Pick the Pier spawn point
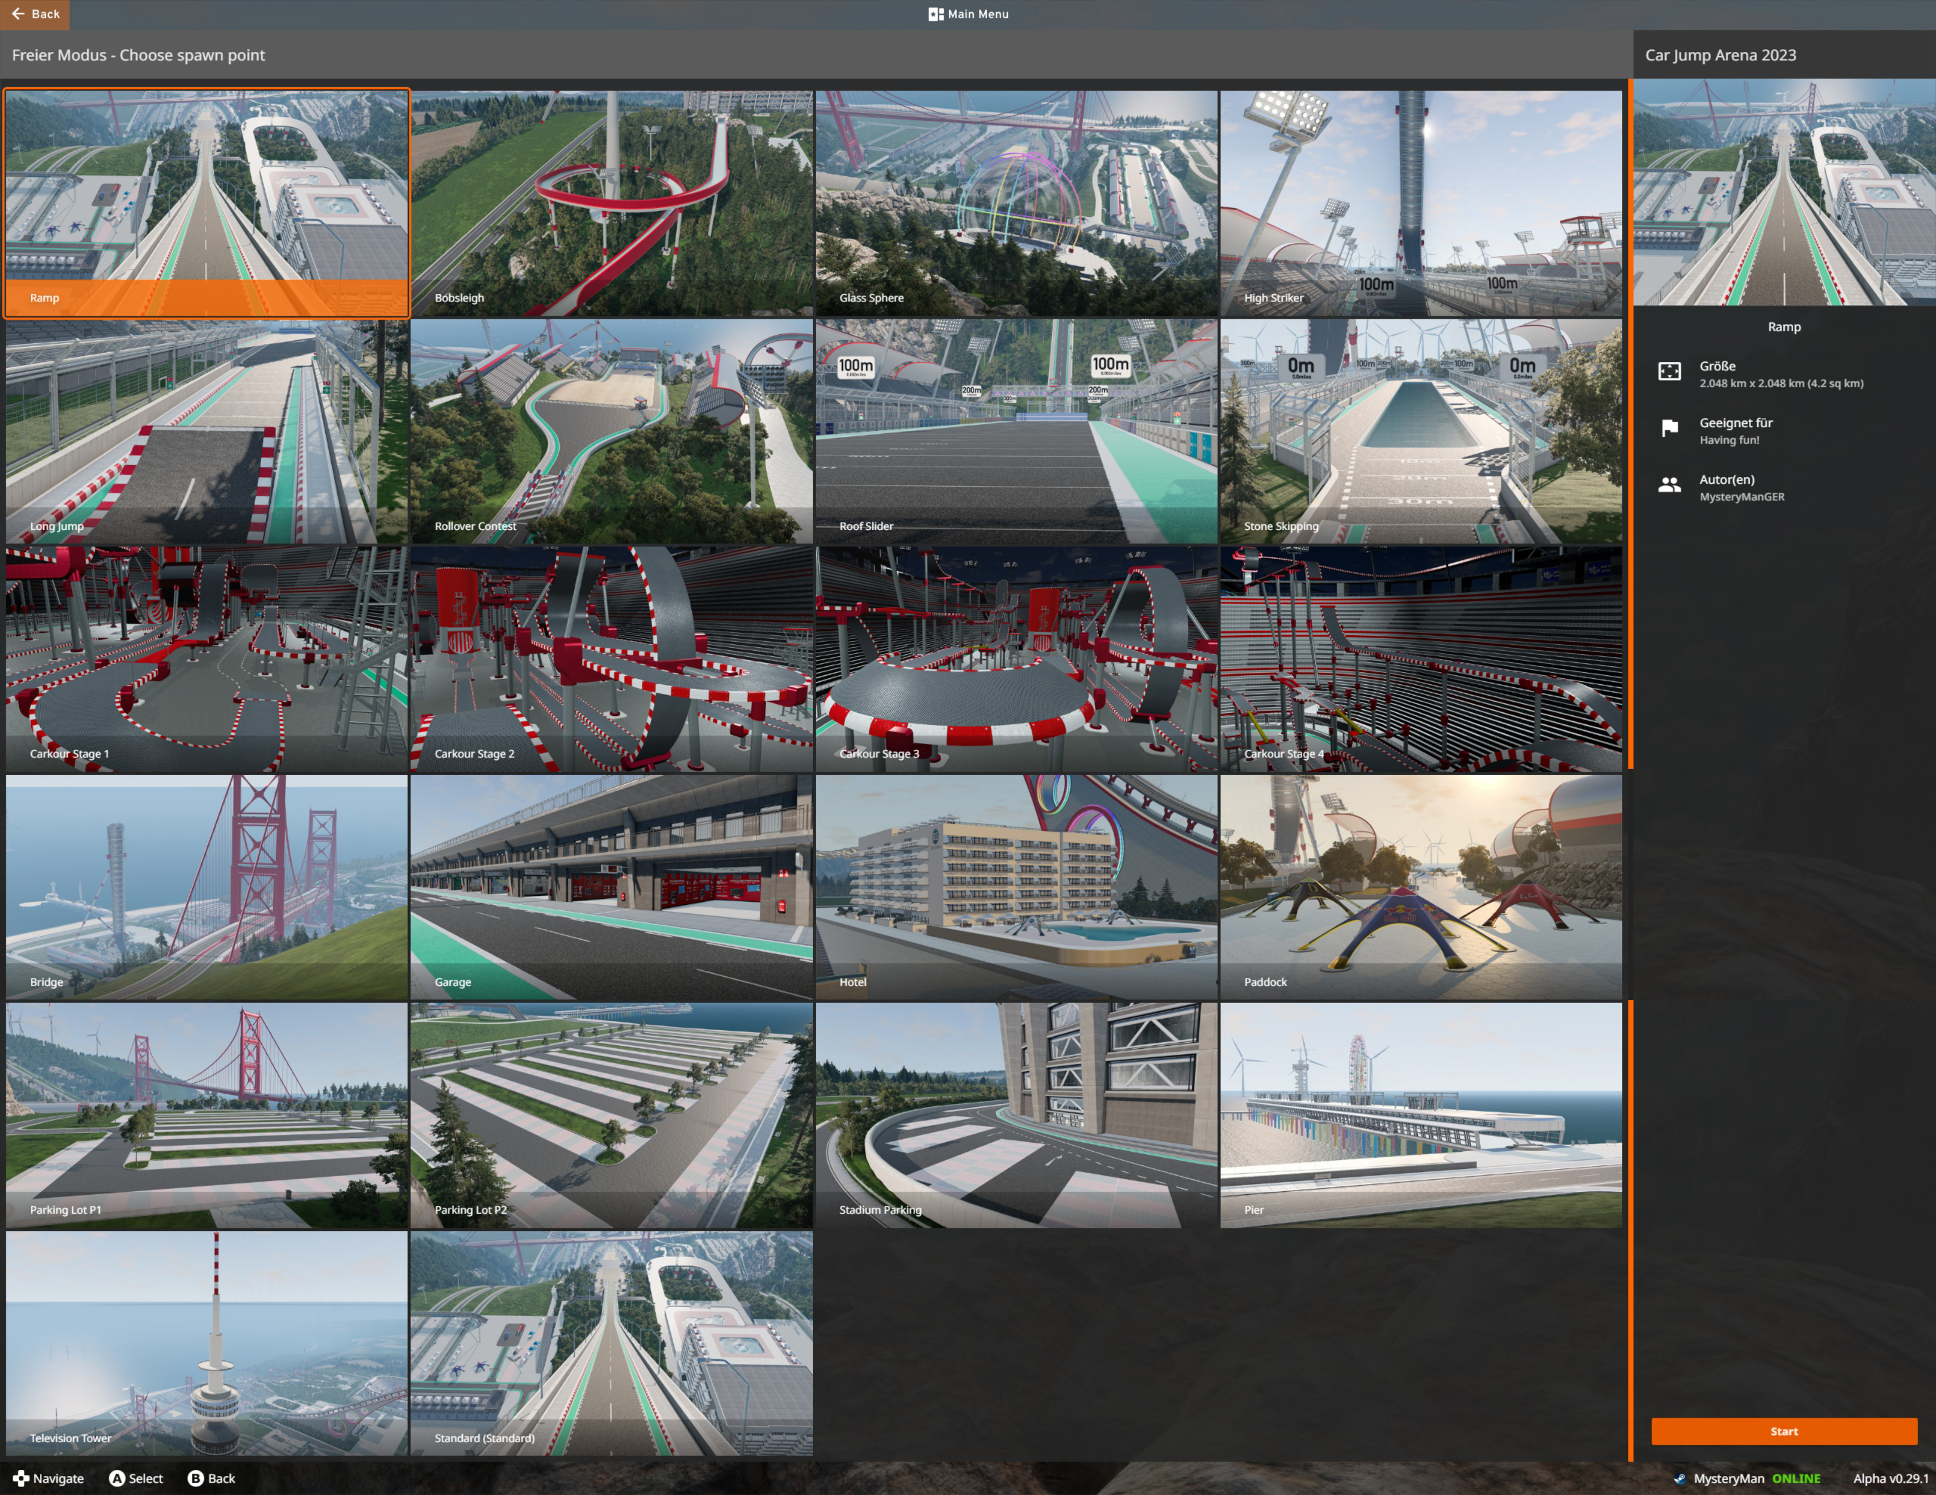The height and width of the screenshot is (1495, 1936). pyautogui.click(x=1420, y=1115)
